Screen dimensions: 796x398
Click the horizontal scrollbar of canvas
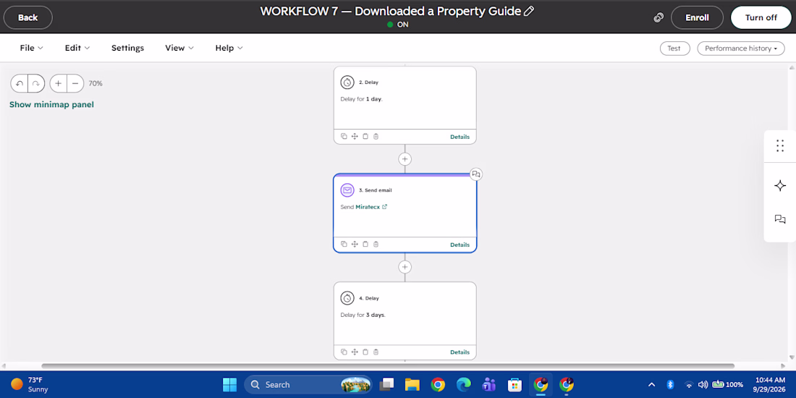[x=388, y=365]
